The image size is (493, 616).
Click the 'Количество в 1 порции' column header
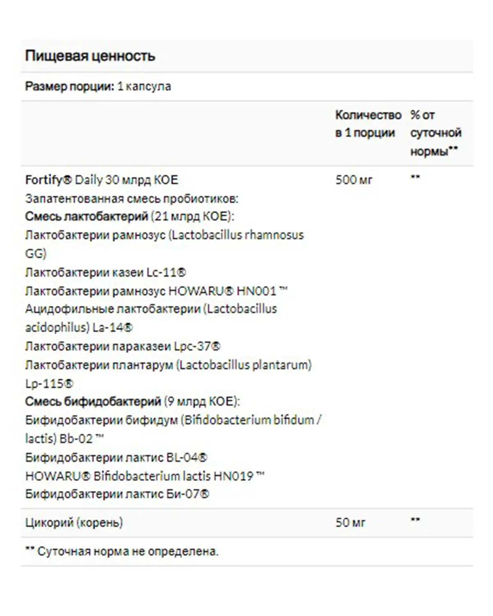tap(368, 124)
